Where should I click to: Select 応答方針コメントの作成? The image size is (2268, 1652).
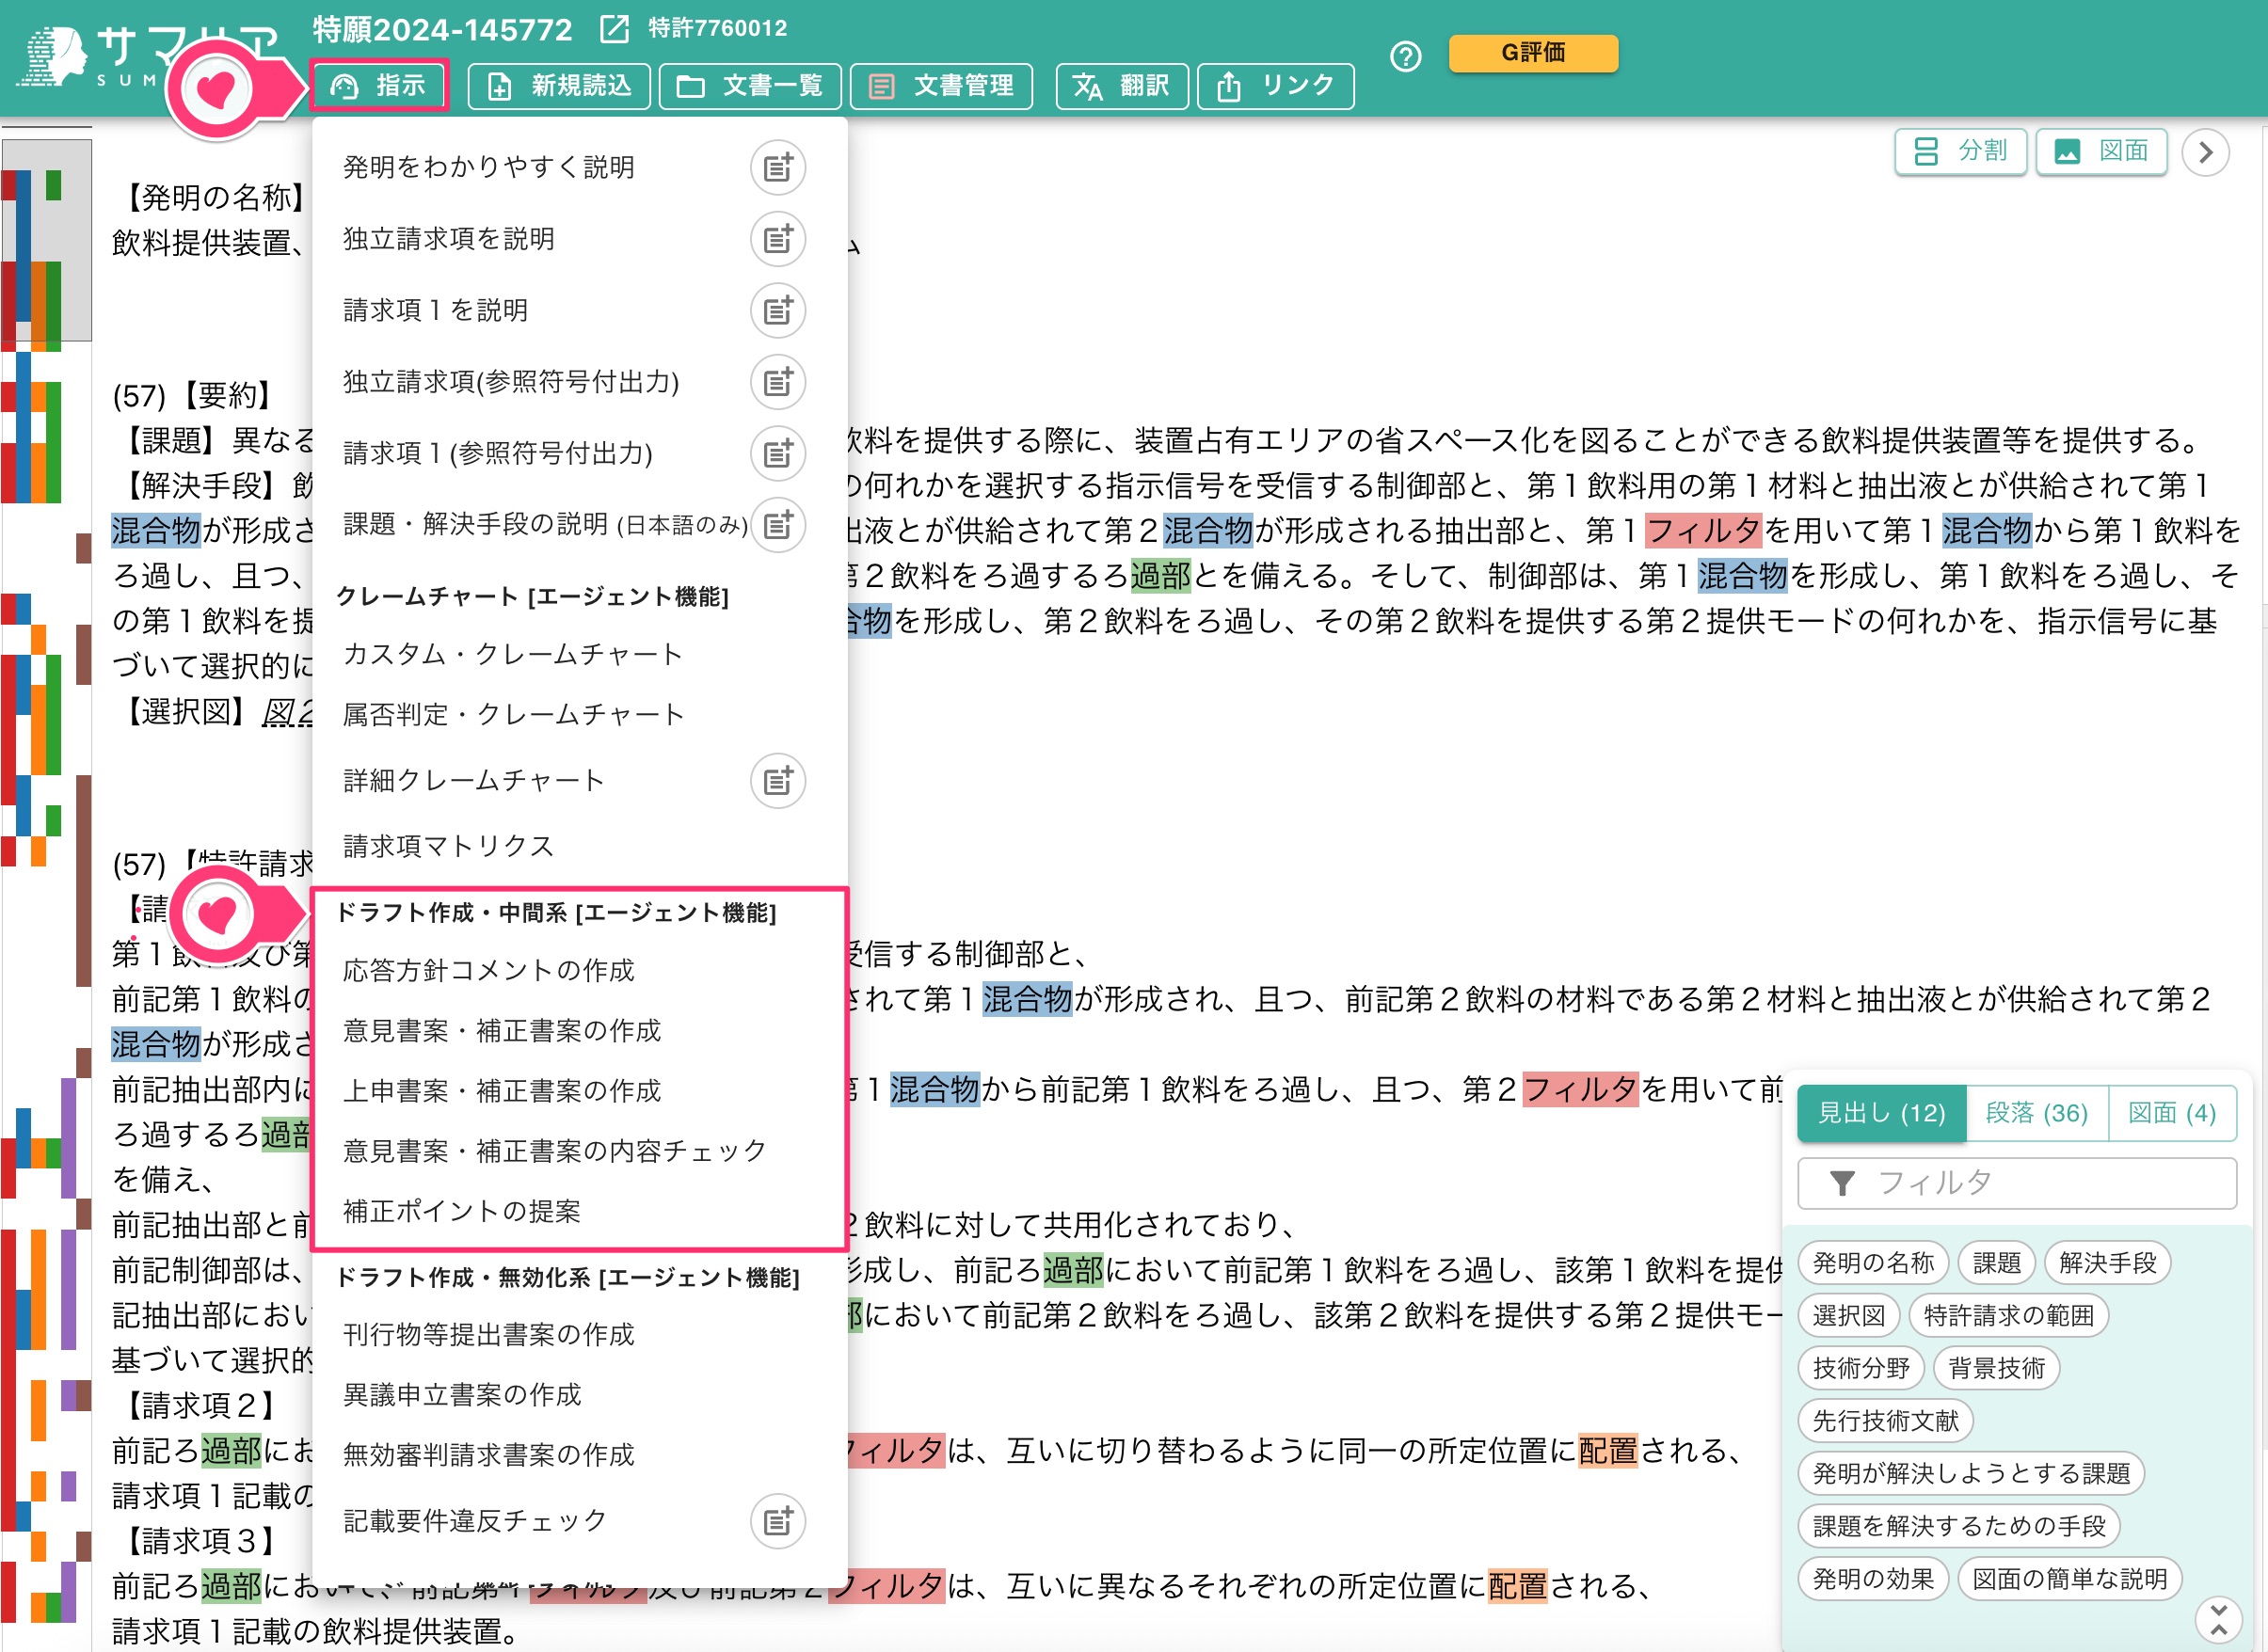point(488,970)
